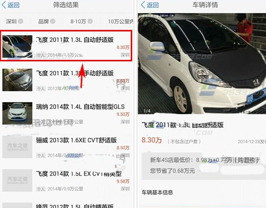Tap the back arrow on filter results screen

[x=10, y=5]
